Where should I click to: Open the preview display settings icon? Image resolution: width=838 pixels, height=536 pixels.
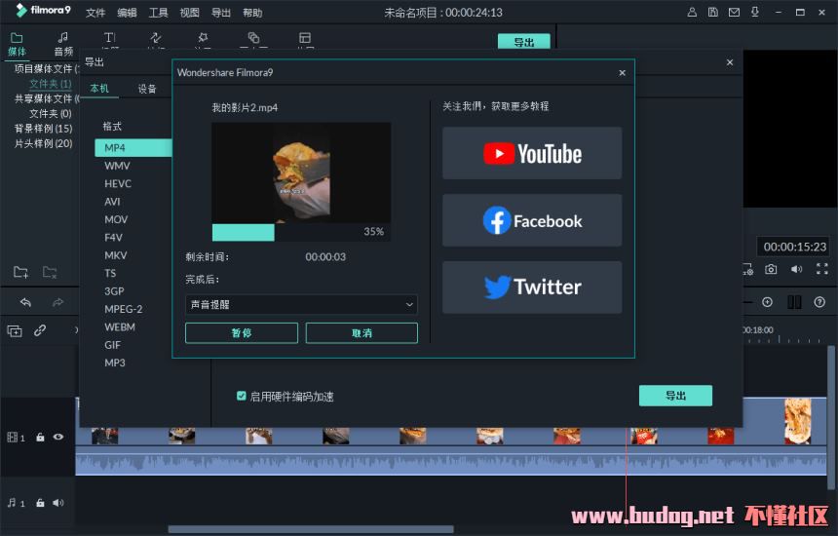coord(747,269)
